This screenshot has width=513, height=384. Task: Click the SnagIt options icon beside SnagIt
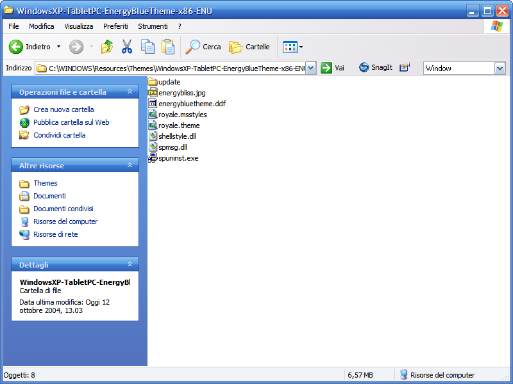[x=405, y=67]
